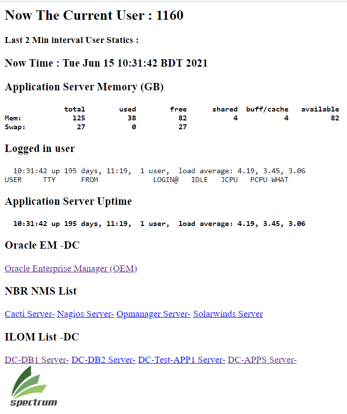This screenshot has width=347, height=414.
Task: Click the 'Last 2 Min interval User Statics' text
Action: pyautogui.click(x=72, y=40)
